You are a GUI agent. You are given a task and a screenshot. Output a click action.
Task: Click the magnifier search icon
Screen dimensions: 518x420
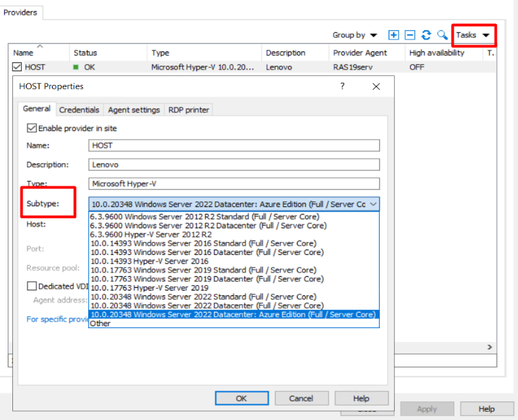pos(443,35)
